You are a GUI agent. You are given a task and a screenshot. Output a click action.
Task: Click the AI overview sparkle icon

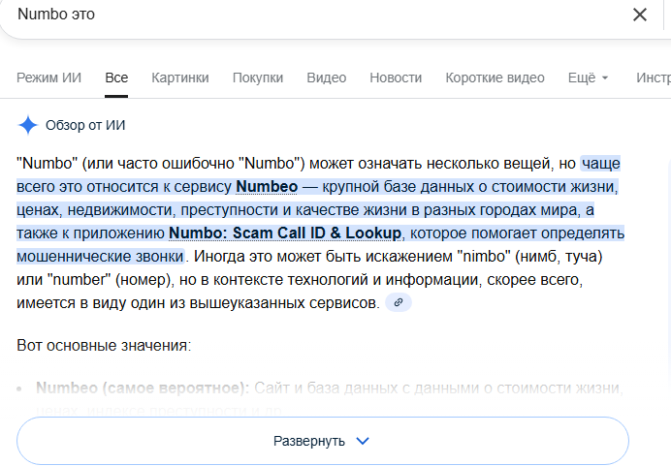28,125
